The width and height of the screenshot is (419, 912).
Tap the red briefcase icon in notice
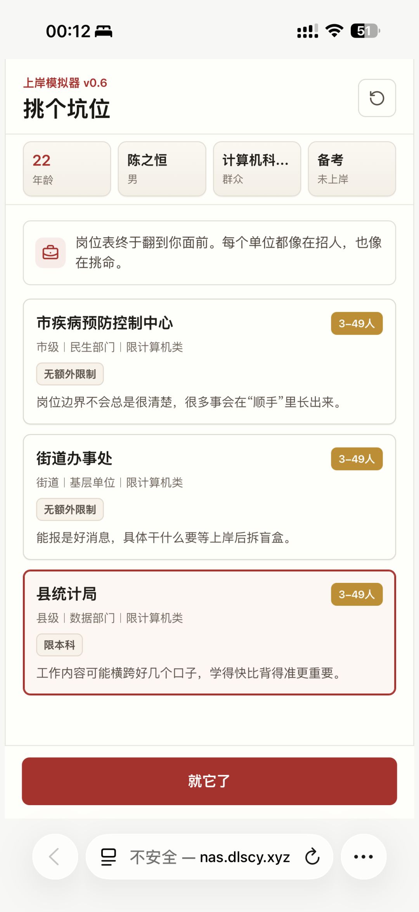point(50,253)
